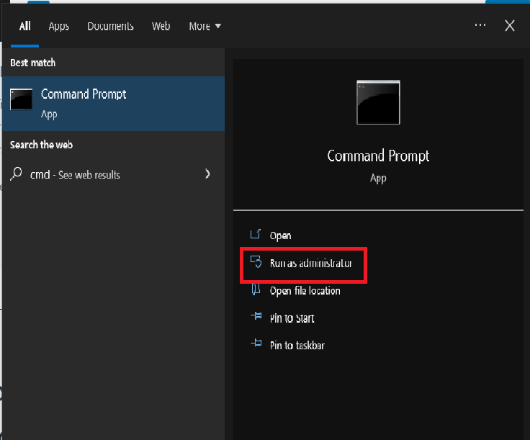Close the search panel with the X
This screenshot has width=530, height=440.
510,25
